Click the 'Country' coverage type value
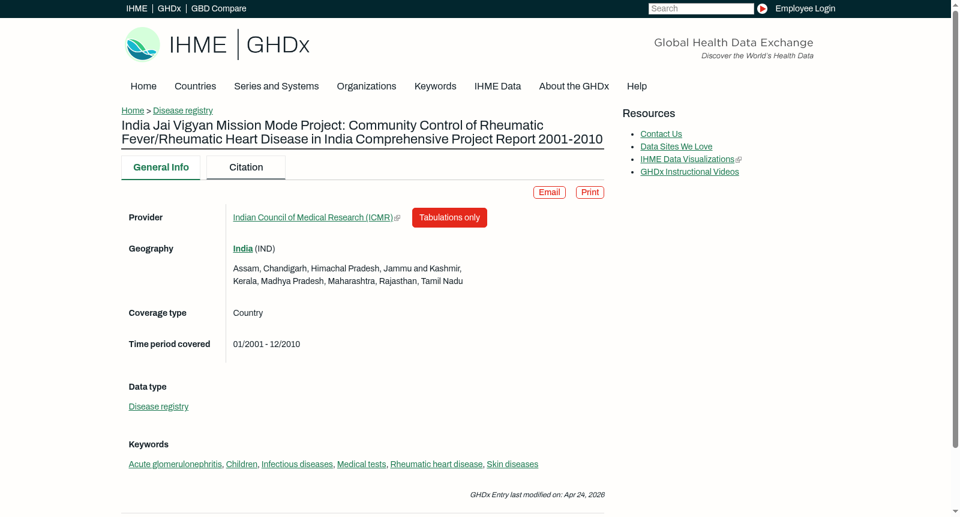Viewport: 960px width, 517px height. click(248, 313)
